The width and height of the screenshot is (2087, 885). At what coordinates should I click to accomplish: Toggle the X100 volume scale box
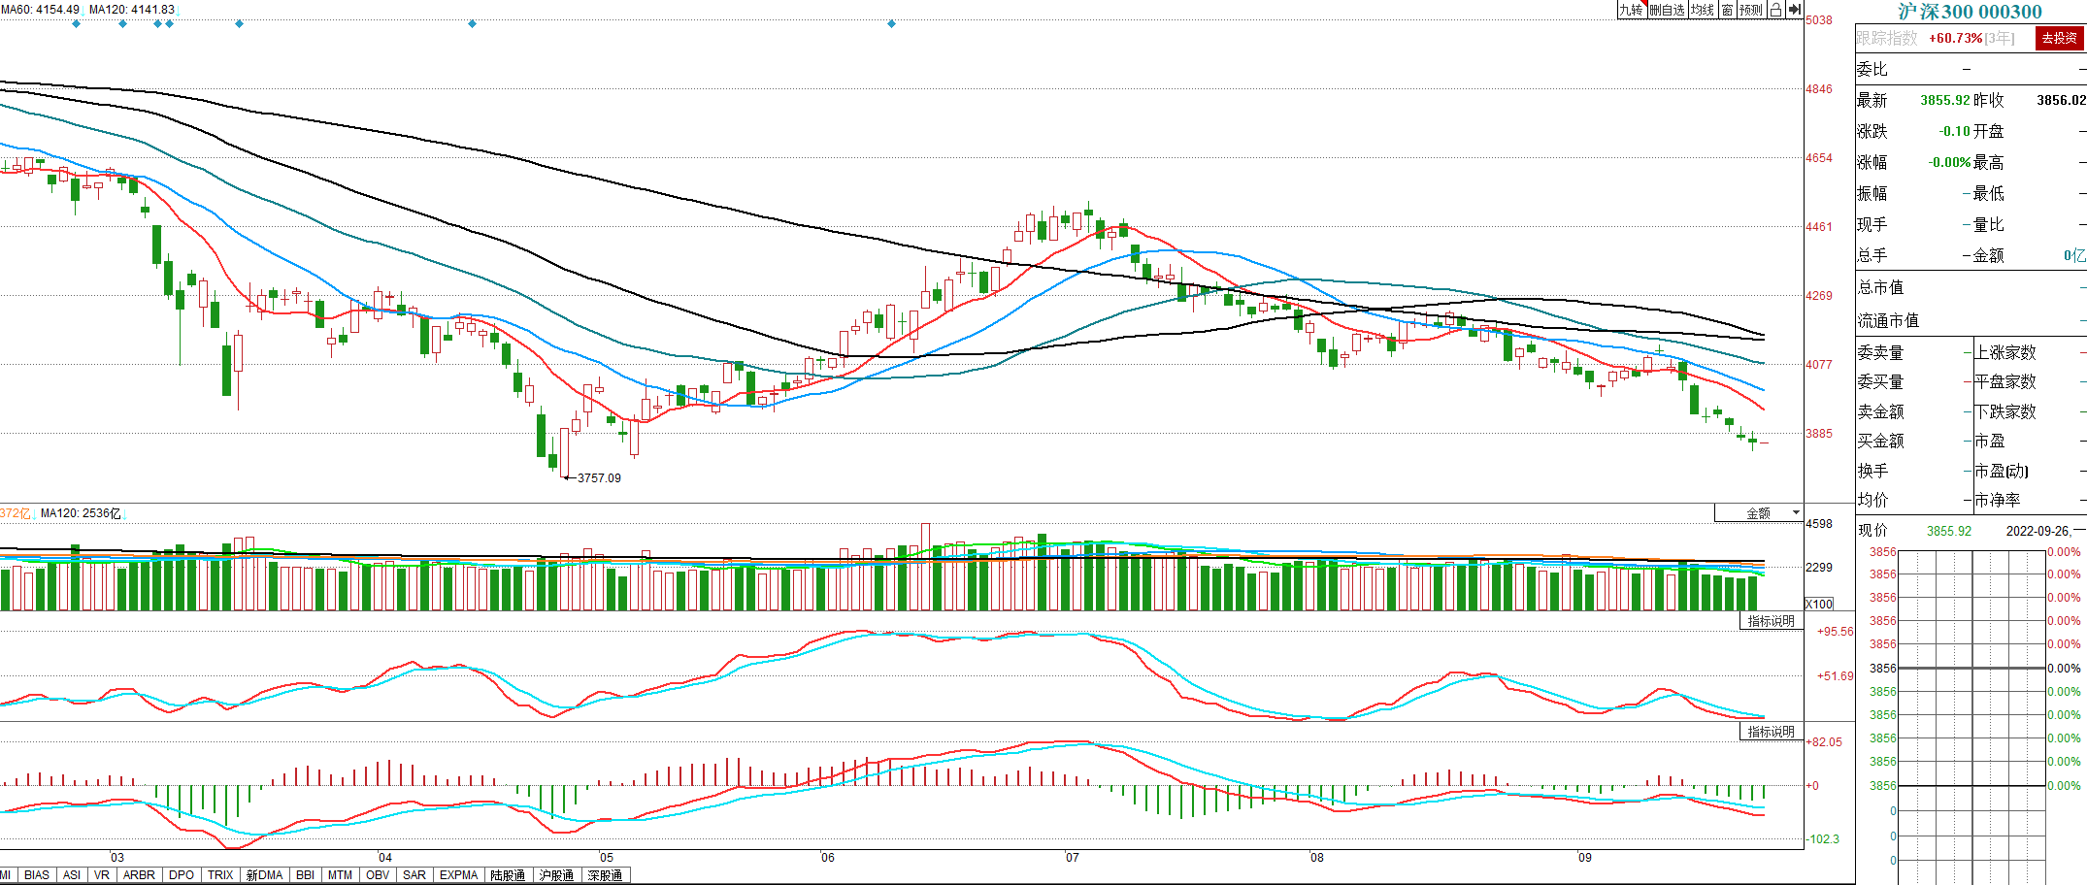point(1819,604)
